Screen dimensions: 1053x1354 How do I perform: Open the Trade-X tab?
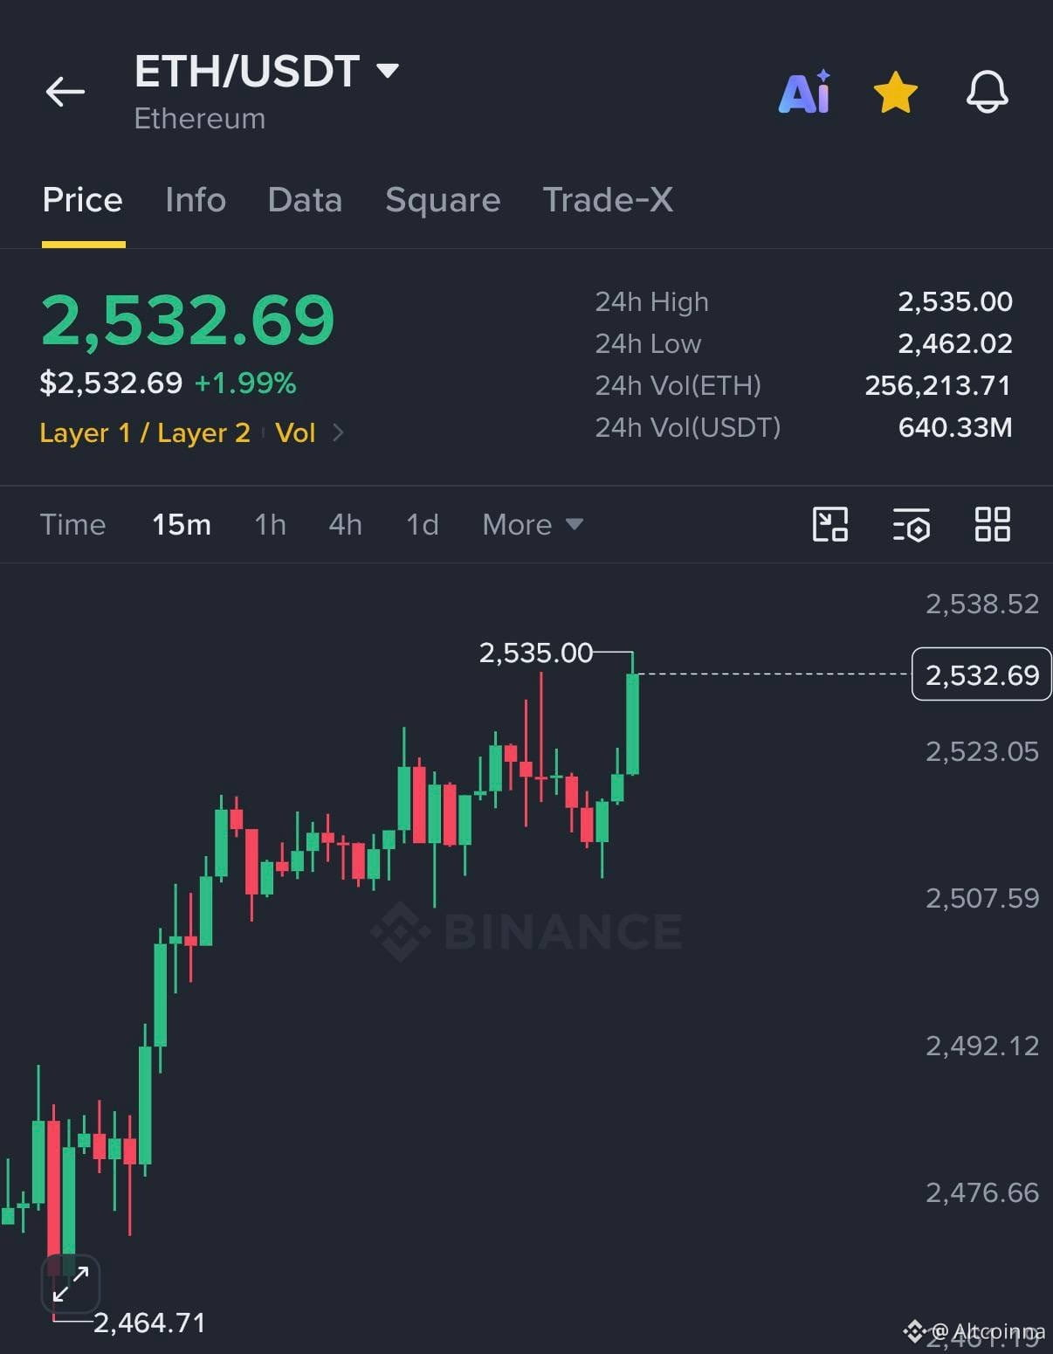pyautogui.click(x=608, y=200)
